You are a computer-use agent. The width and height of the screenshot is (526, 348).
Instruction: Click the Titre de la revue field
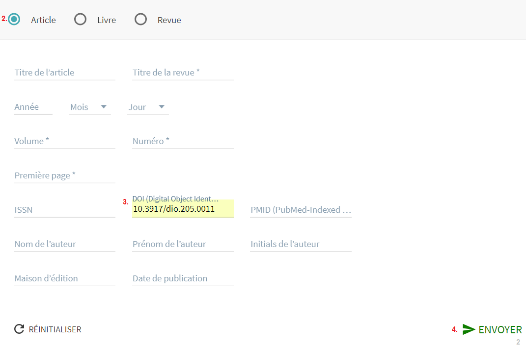(x=183, y=73)
